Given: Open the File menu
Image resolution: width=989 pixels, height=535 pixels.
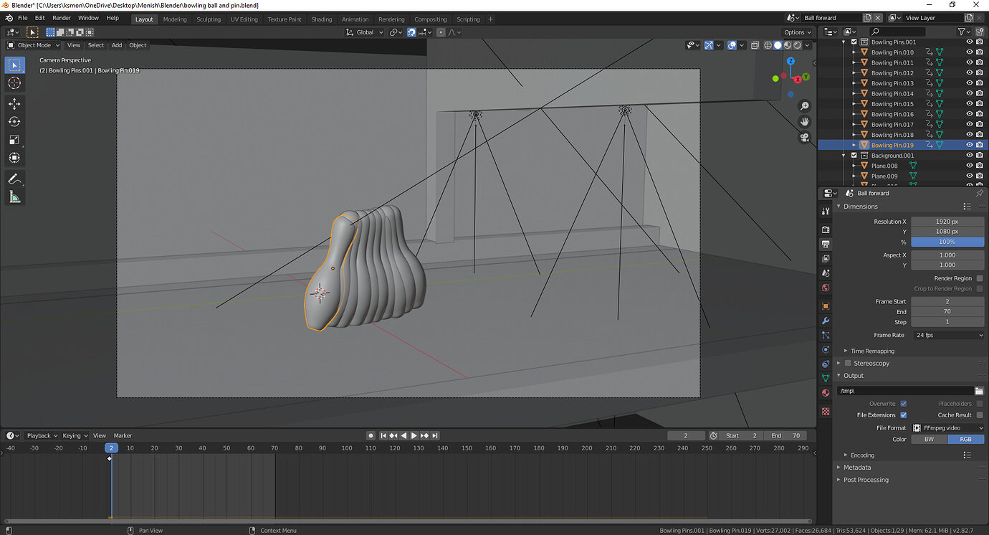Looking at the screenshot, I should 22,18.
